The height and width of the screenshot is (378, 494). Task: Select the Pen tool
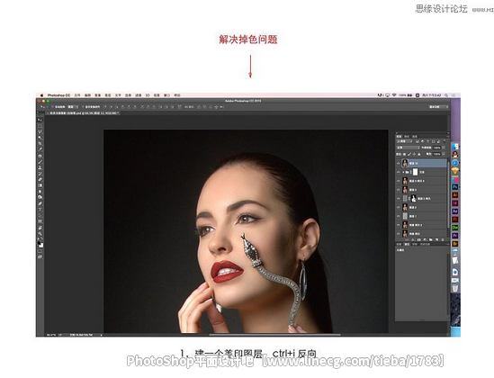[40, 203]
